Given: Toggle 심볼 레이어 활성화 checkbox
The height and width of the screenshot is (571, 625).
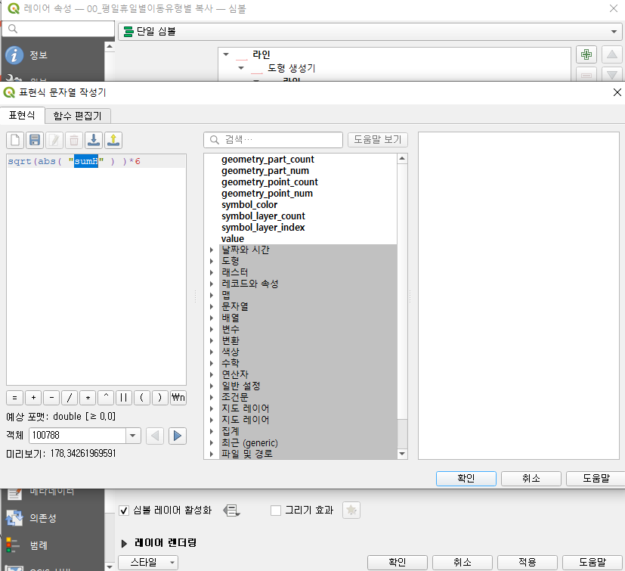Looking at the screenshot, I should [124, 510].
